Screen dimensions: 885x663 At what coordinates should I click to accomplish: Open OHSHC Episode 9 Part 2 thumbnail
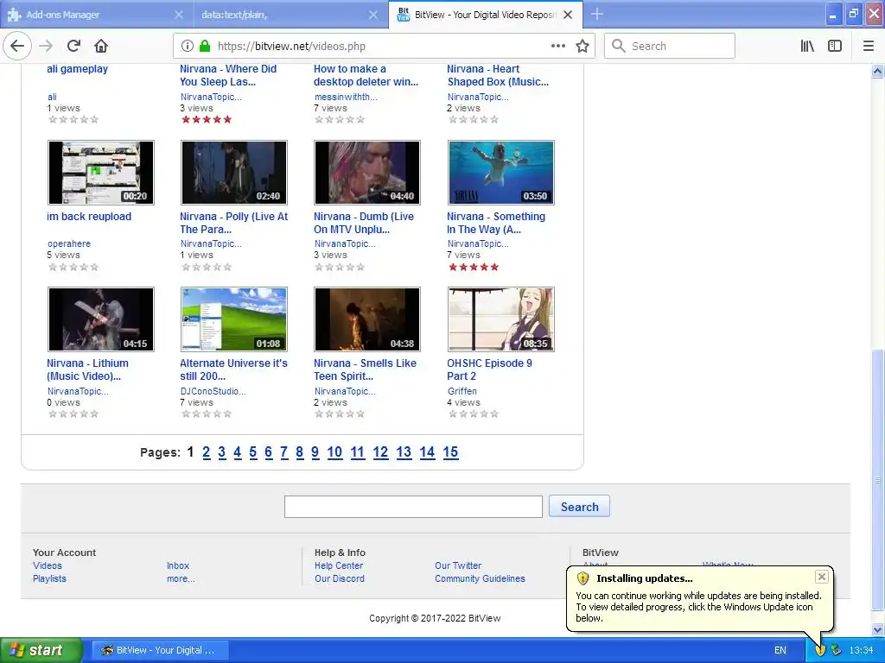coord(501,319)
